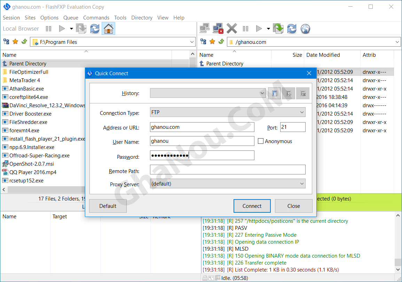Expand the F:\Program Files path dropdown

tap(192, 42)
